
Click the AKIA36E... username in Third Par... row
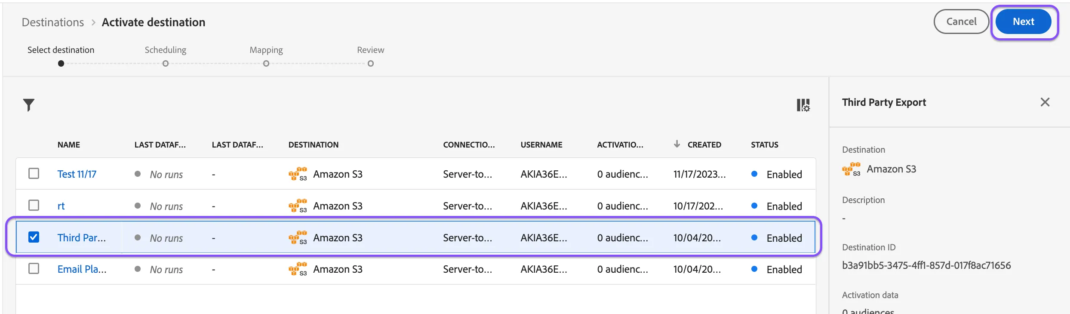(x=544, y=238)
